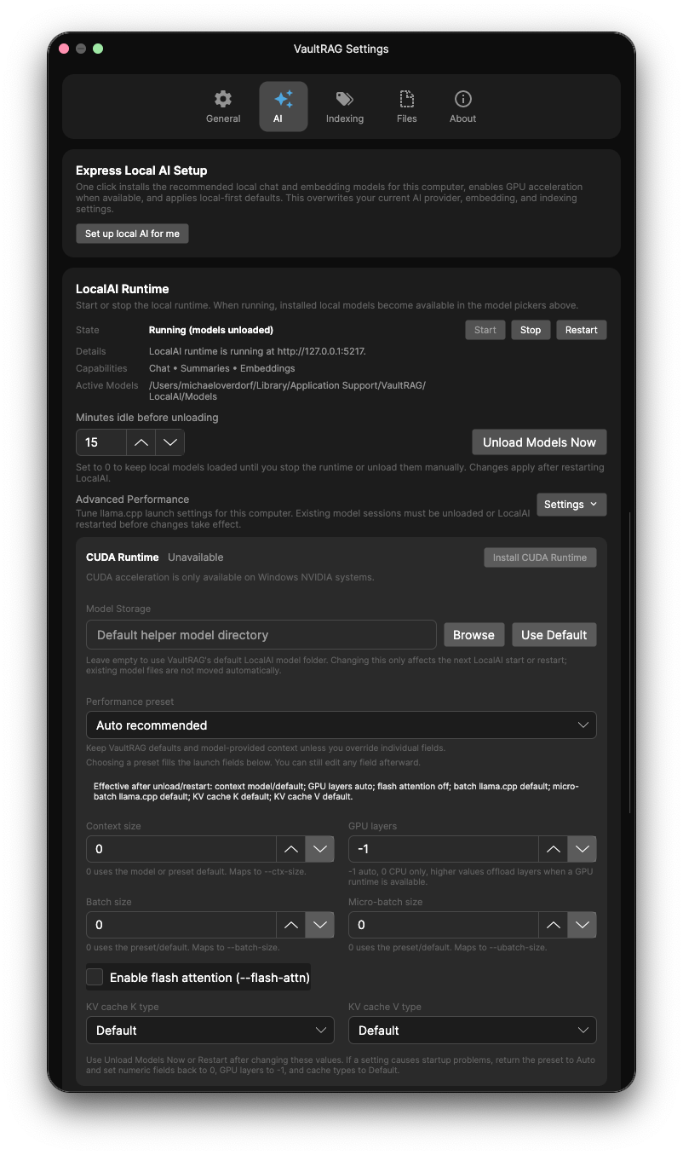Increment the Context size value
The width and height of the screenshot is (683, 1155).
pyautogui.click(x=290, y=849)
